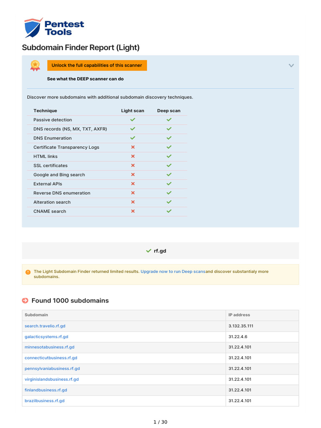The width and height of the screenshot is (321, 428).
Task: Click Deep scan checkmark for Alteration search
Action: click(169, 202)
